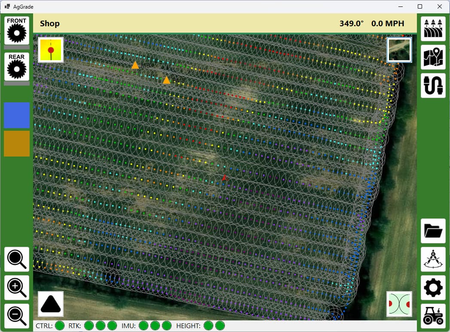Select the brown color swatch

pos(17,144)
